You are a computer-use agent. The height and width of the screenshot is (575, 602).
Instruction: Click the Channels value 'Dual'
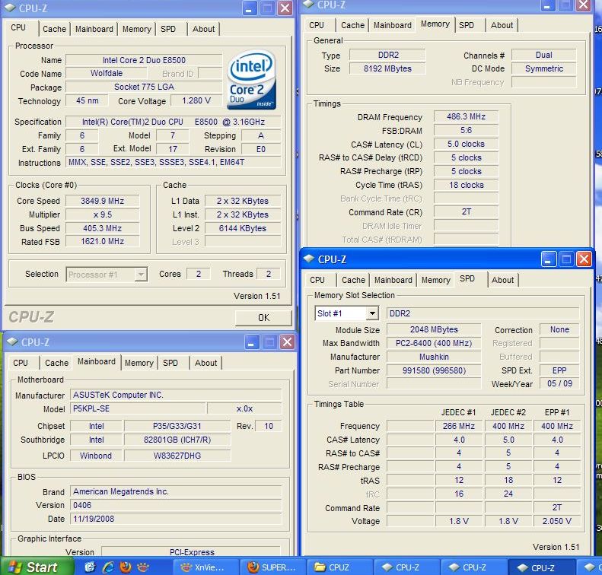(543, 55)
